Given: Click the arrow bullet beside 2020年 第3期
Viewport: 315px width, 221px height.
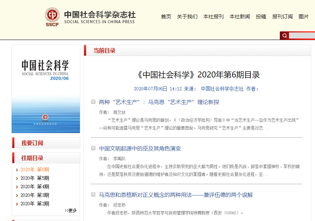Looking at the screenshot, I should (17, 195).
